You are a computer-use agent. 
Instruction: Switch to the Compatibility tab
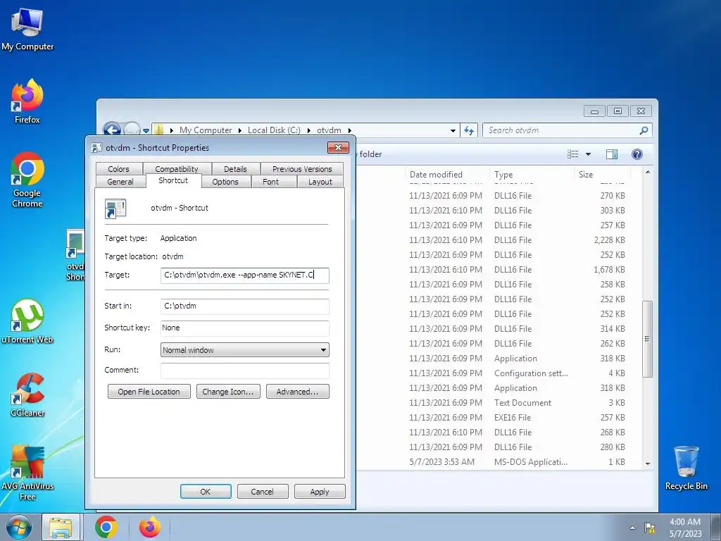tap(177, 169)
